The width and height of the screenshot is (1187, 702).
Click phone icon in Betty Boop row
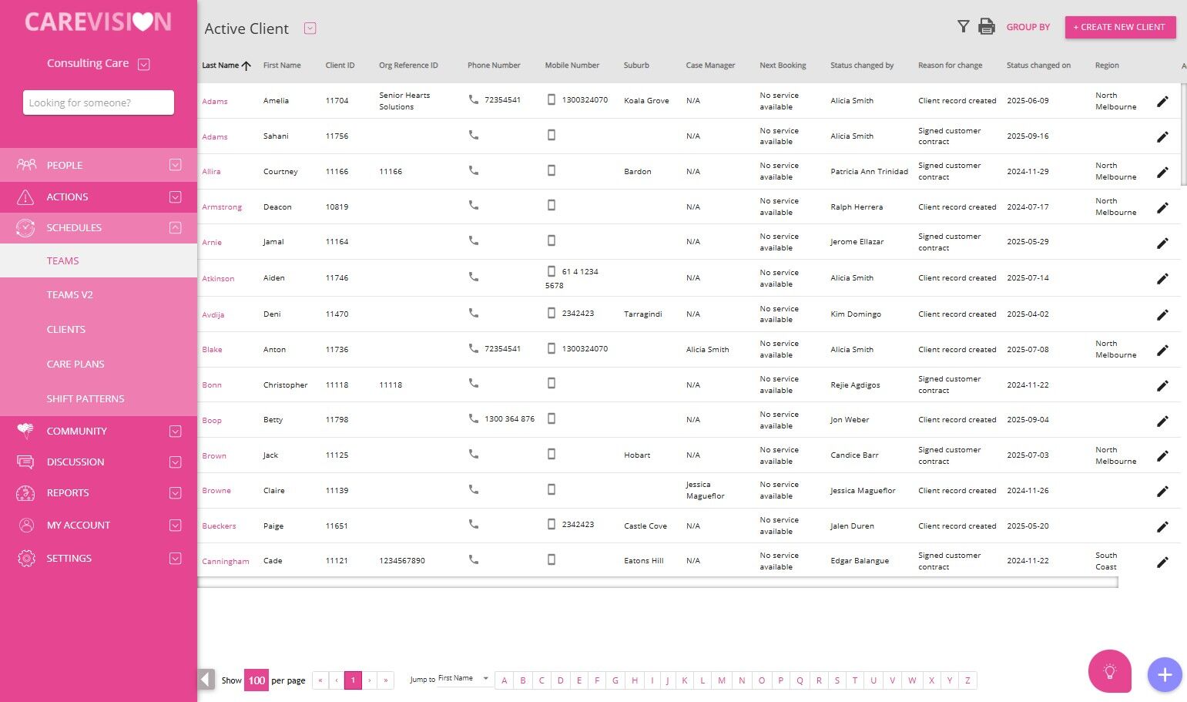point(474,419)
